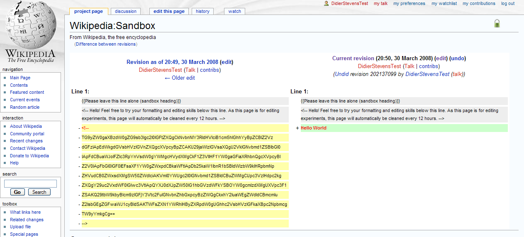Image resolution: width=524 pixels, height=237 pixels.
Task: Open the Current revision link
Action: pos(353,59)
